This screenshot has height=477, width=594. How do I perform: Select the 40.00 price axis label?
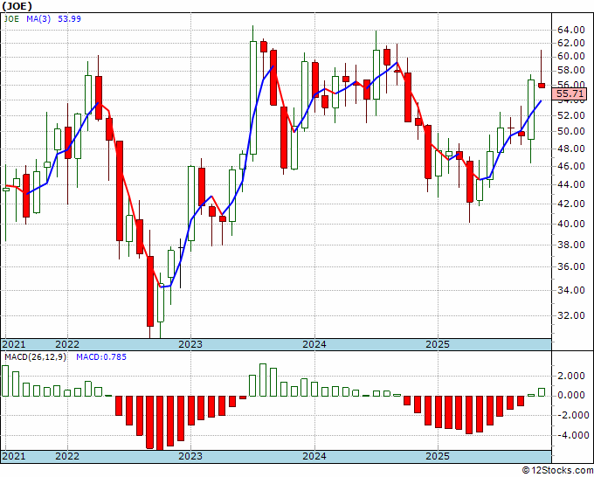pos(571,224)
